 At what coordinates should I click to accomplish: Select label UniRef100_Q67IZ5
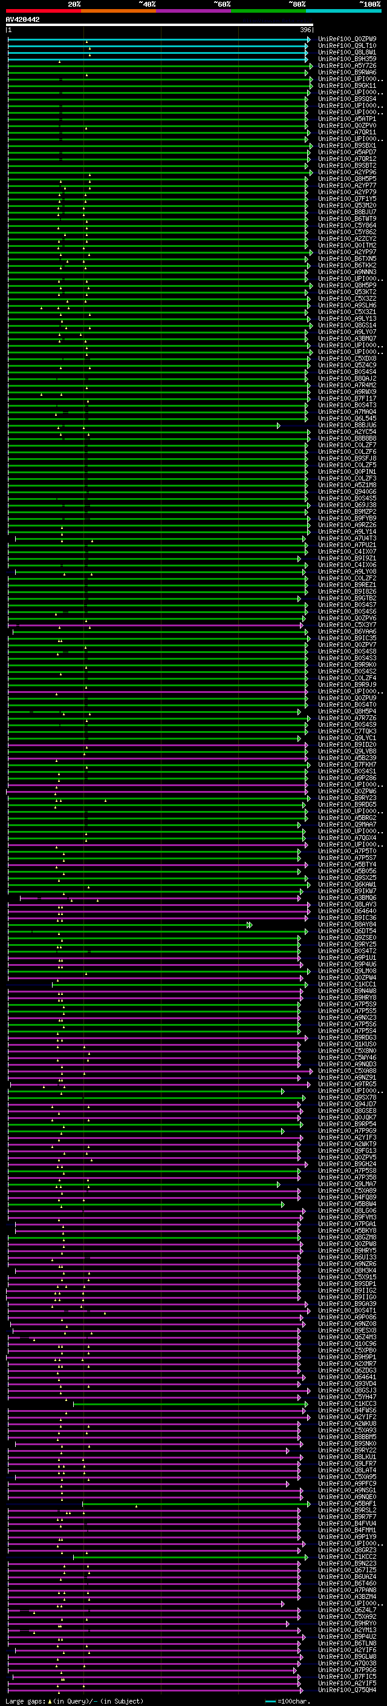pyautogui.click(x=346, y=1570)
